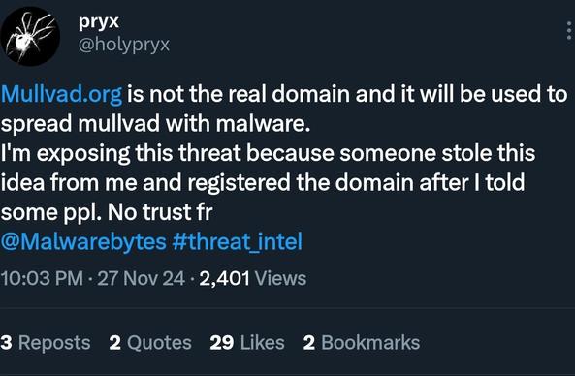Image resolution: width=575 pixels, height=376 pixels.
Task: View the 2,401 Views analytics
Action: [x=253, y=278]
